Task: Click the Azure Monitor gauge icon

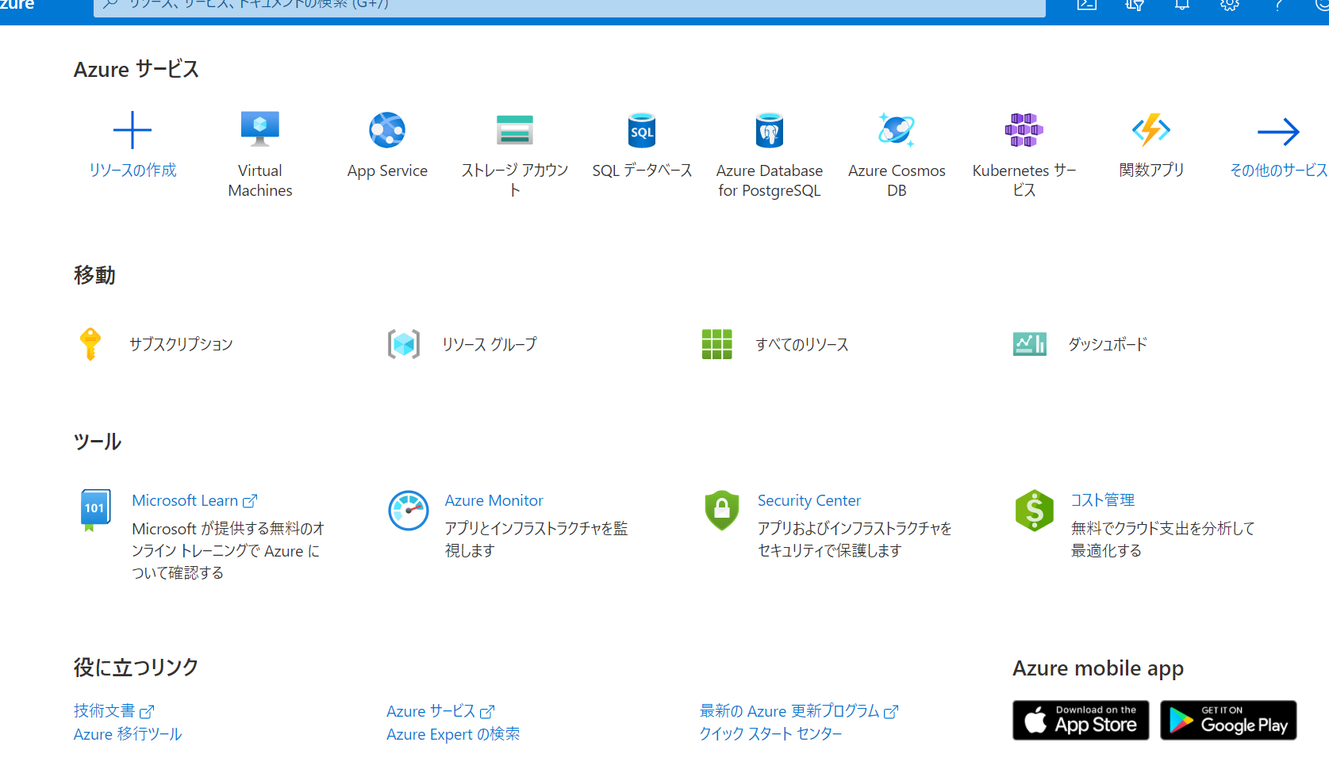Action: (x=409, y=511)
